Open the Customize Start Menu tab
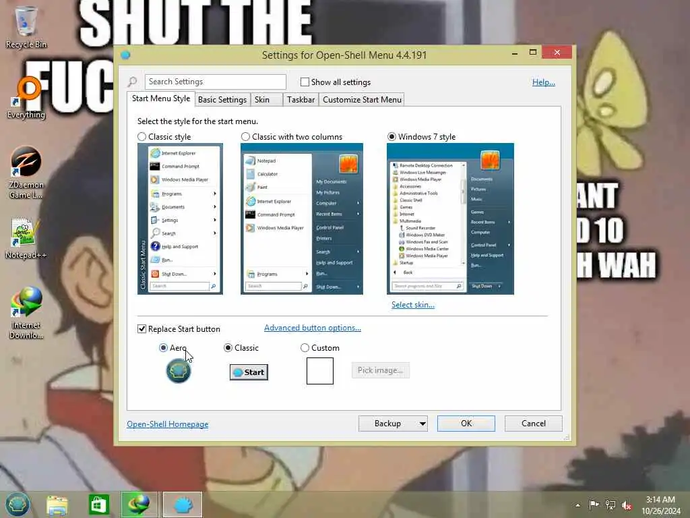 point(362,100)
